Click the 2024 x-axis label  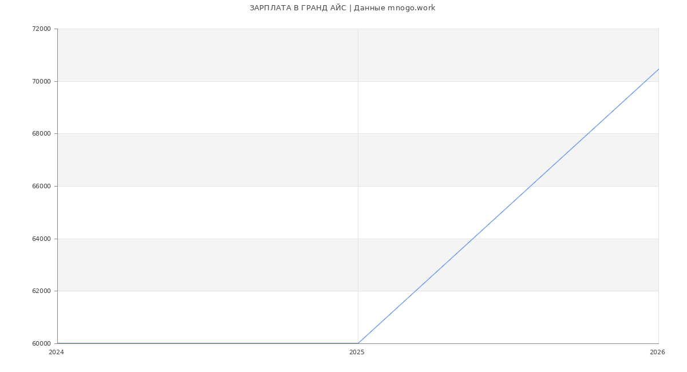click(x=56, y=352)
